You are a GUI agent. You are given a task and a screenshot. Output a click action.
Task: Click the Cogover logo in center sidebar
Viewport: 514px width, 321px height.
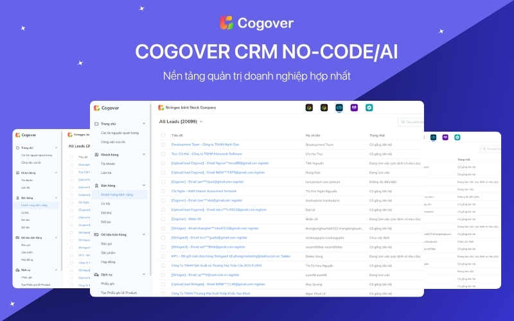[97, 108]
